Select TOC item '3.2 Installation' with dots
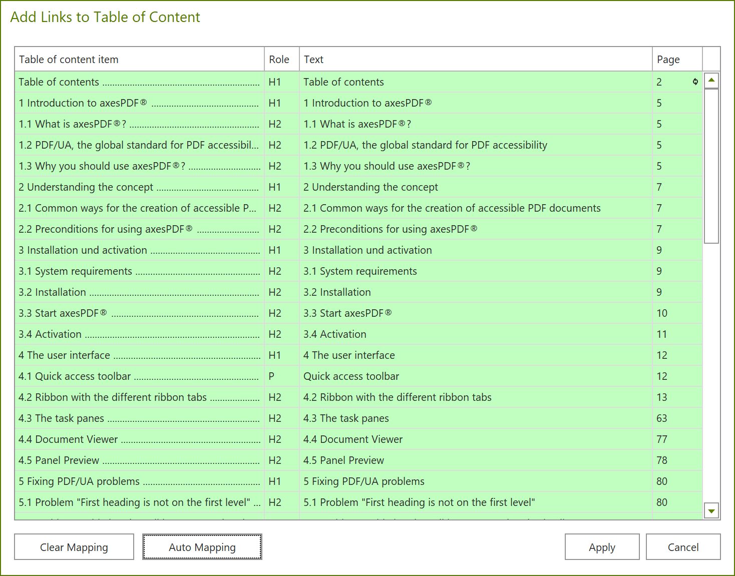735x576 pixels. (140, 292)
